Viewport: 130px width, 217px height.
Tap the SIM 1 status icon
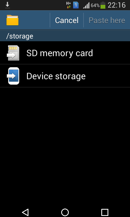[76, 5]
